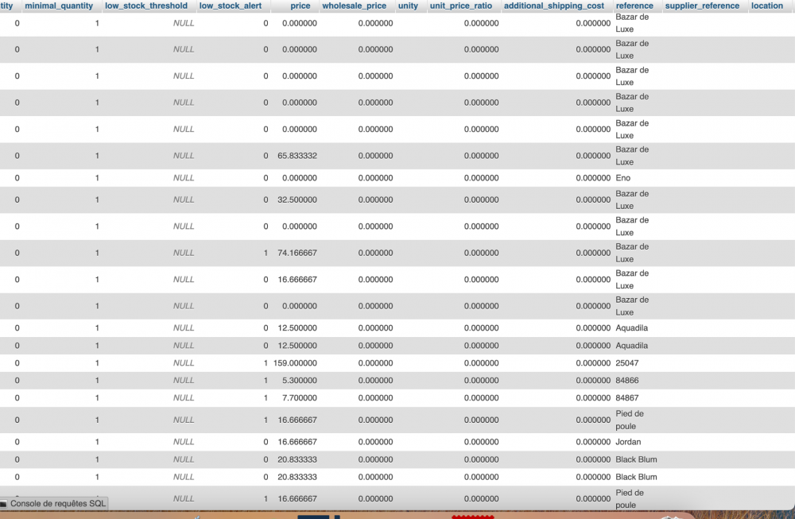Click Bazar de Luxe in the 32.500000 row

pos(632,199)
